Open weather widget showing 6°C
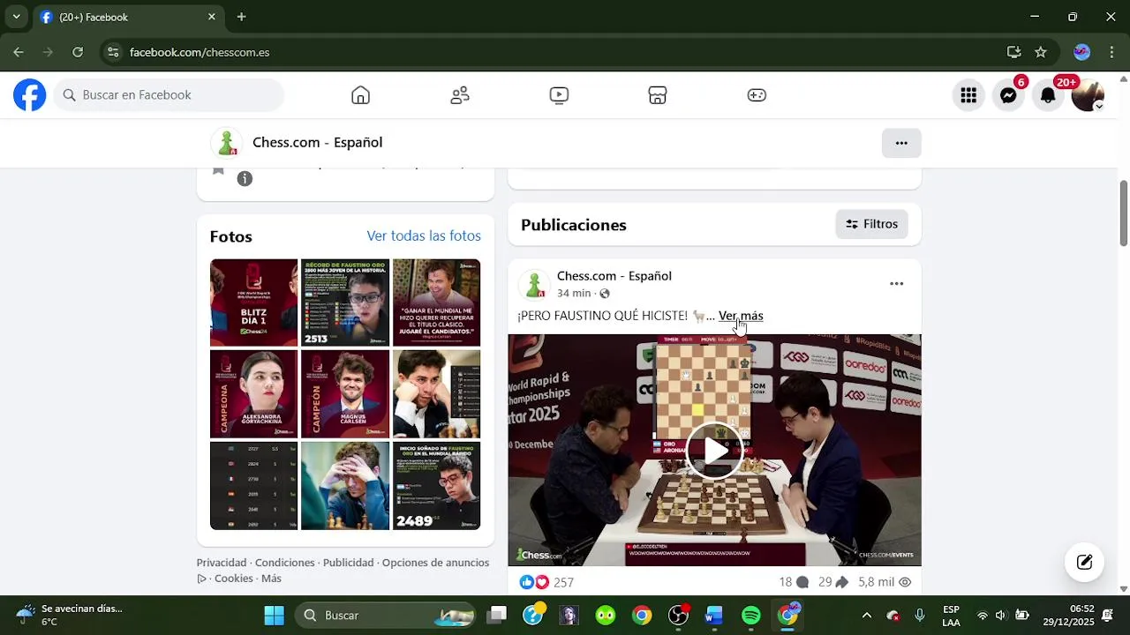Screen dimensions: 1130x635 (x=71, y=615)
